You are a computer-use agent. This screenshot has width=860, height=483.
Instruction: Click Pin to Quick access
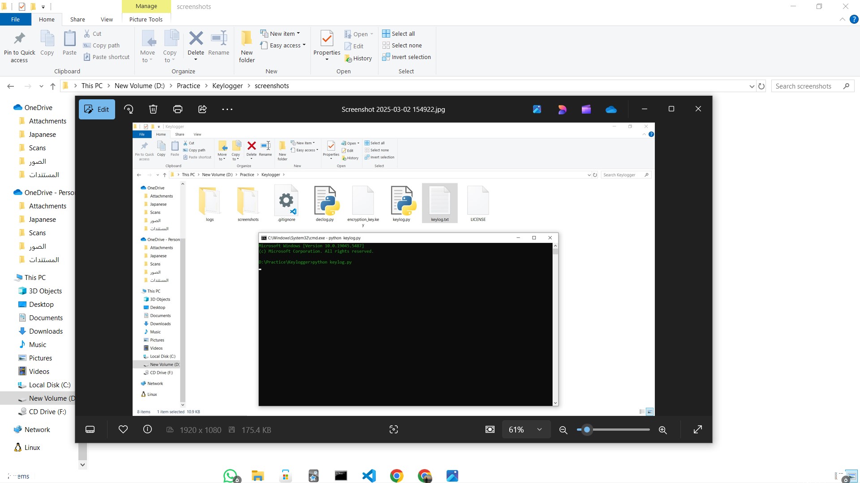19,47
